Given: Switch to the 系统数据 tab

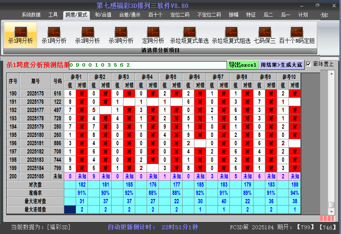Looking at the screenshot, I should [x=31, y=15].
